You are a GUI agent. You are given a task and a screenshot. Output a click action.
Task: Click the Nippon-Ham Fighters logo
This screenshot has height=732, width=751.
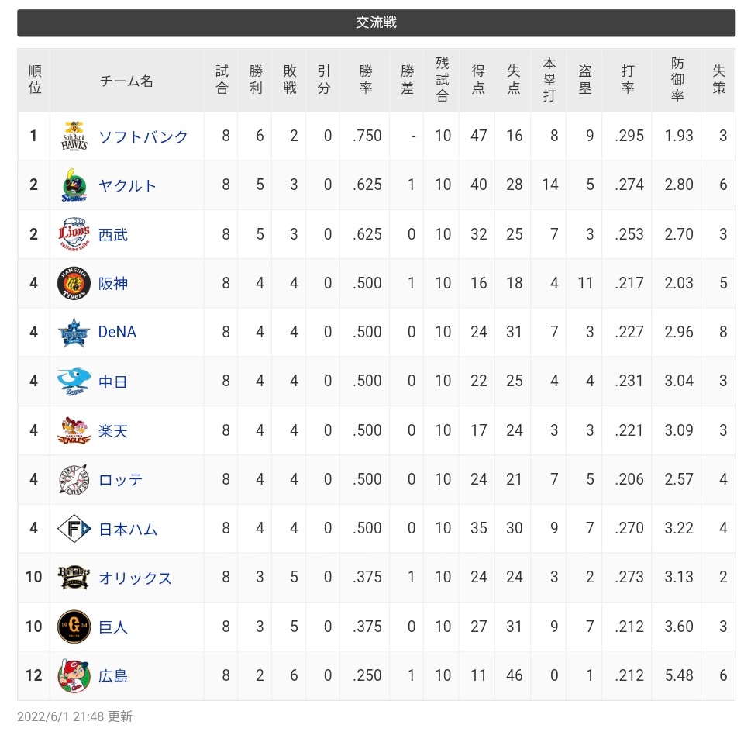point(74,529)
